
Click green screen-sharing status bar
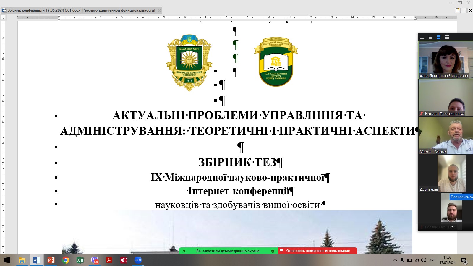[228, 251]
